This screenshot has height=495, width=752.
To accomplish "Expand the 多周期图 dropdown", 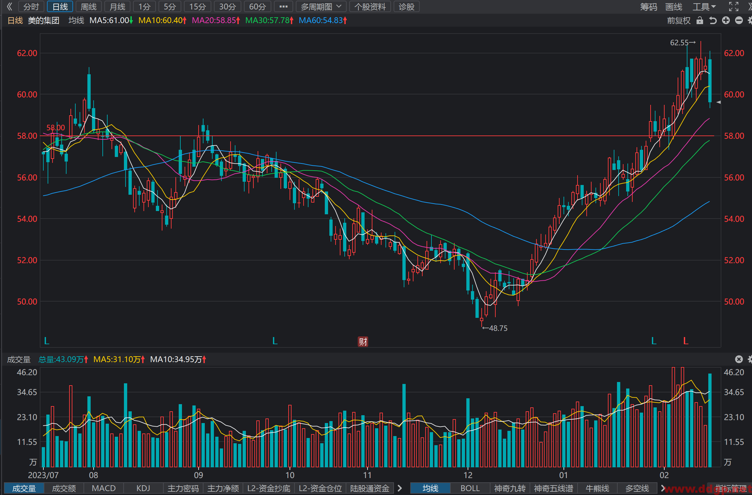I will [321, 7].
